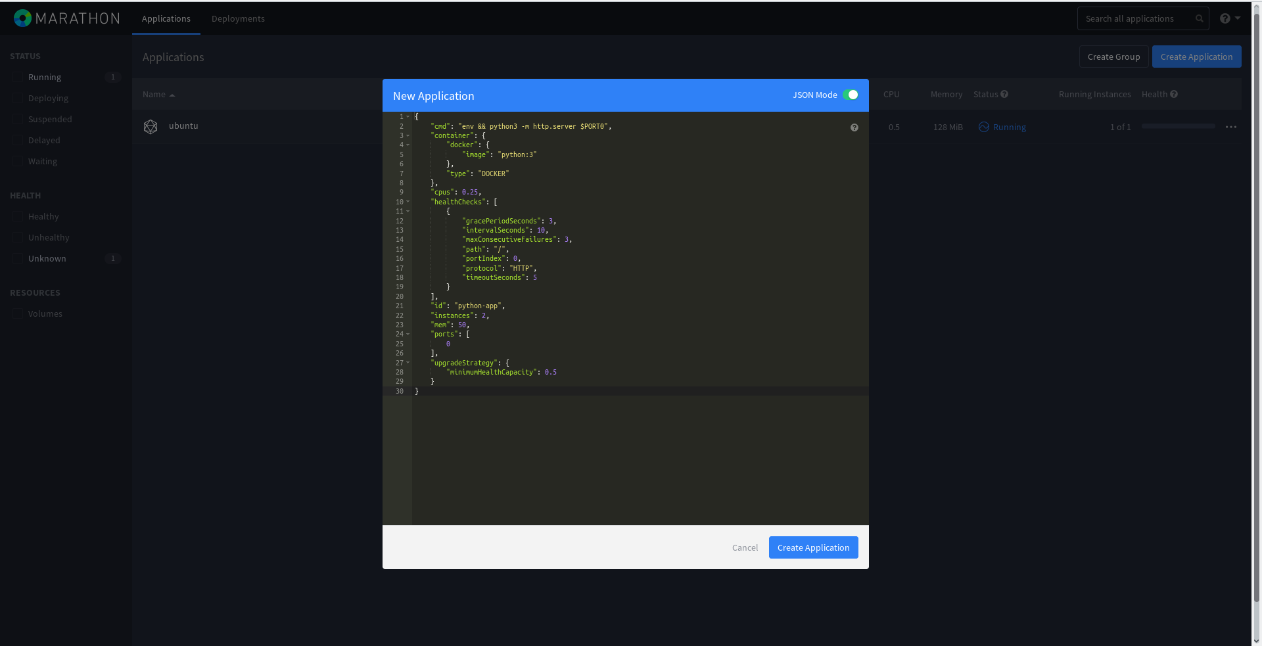
Task: Click the Health column help icon
Action: 1174,94
